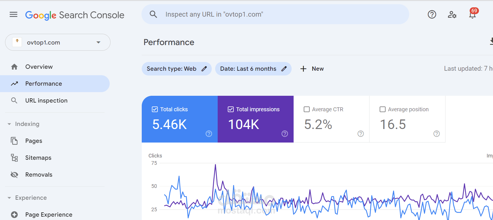Open the hamburger main menu

click(x=13, y=14)
